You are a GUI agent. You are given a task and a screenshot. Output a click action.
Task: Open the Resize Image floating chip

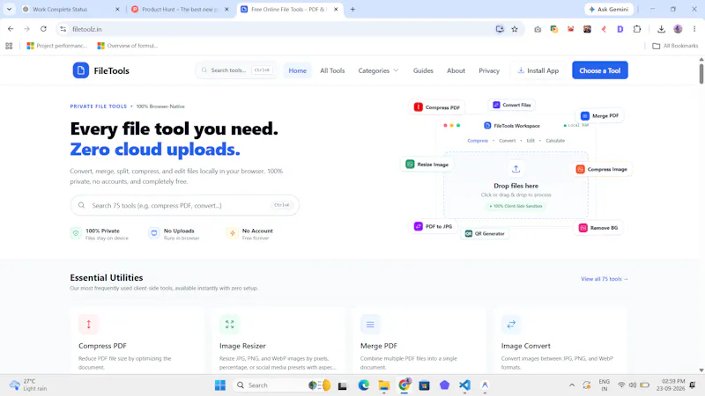point(427,165)
